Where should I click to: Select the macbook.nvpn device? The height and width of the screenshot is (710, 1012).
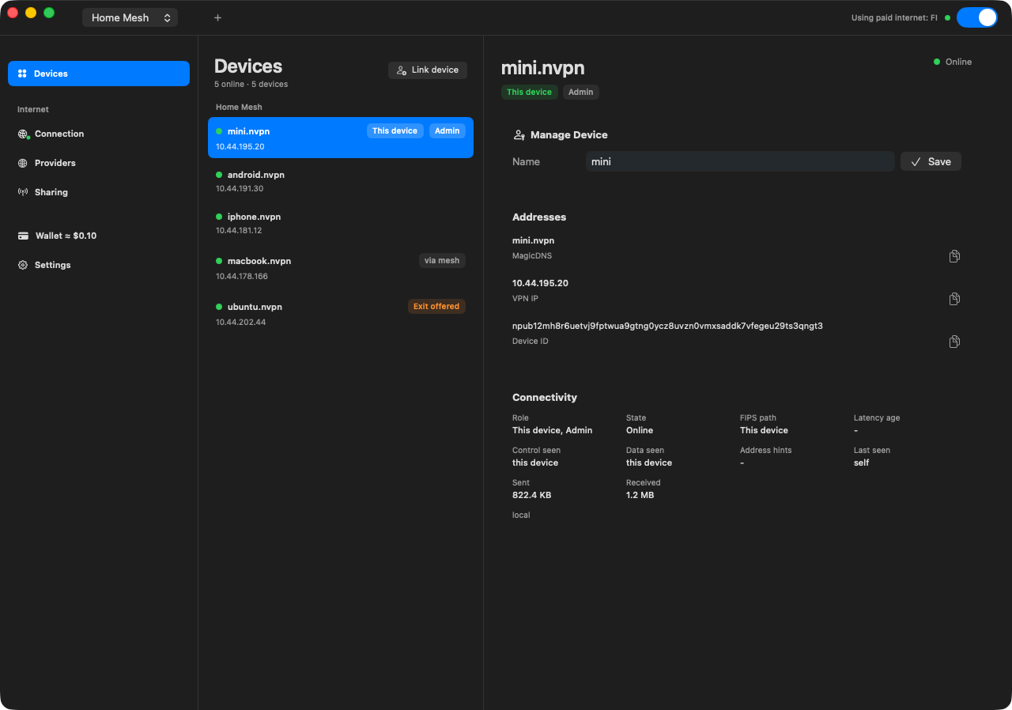(341, 268)
